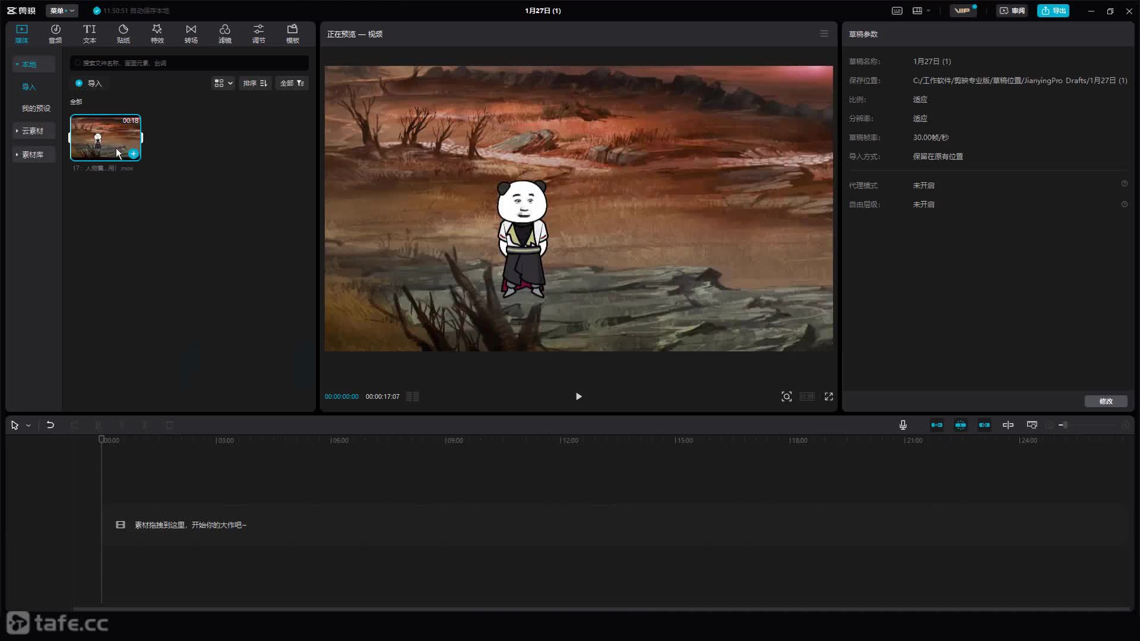Click the playhead at 00:00
1140x641 pixels.
coord(102,440)
